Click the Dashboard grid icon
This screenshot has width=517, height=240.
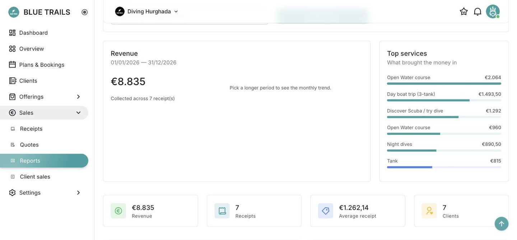(x=12, y=33)
